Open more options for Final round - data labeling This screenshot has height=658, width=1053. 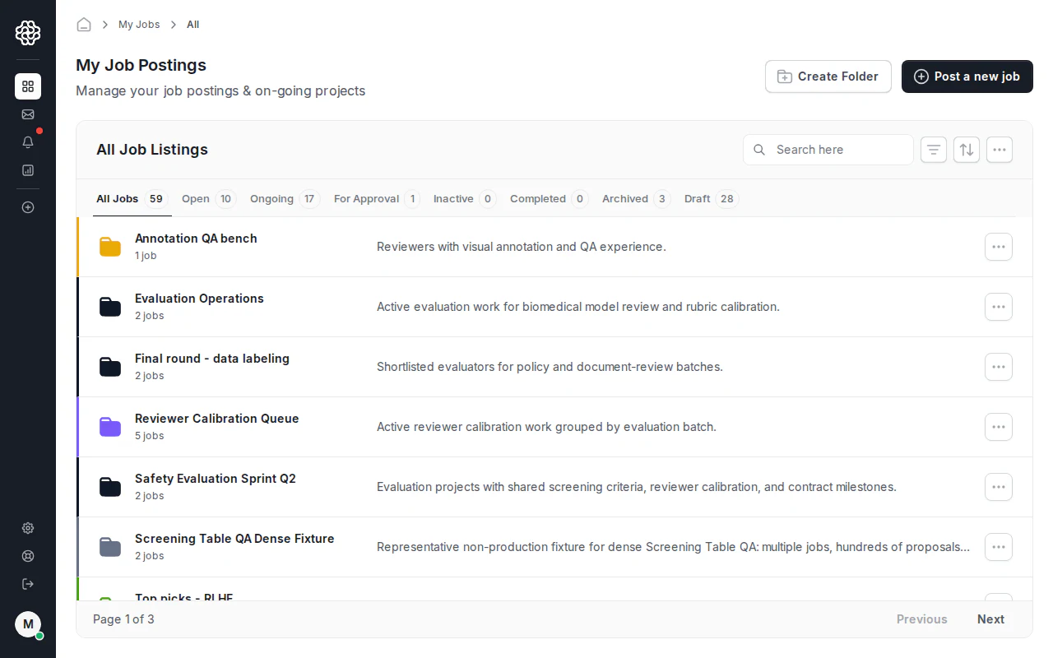[999, 367]
